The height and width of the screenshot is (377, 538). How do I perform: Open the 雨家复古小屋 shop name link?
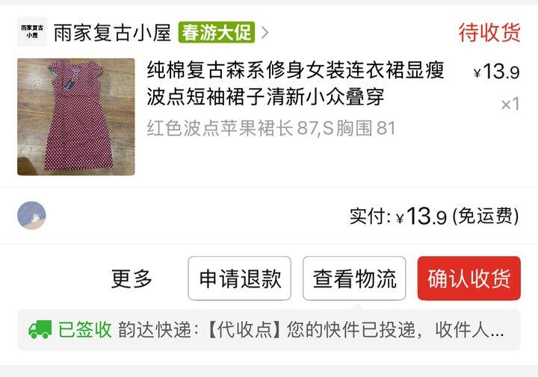(x=112, y=33)
